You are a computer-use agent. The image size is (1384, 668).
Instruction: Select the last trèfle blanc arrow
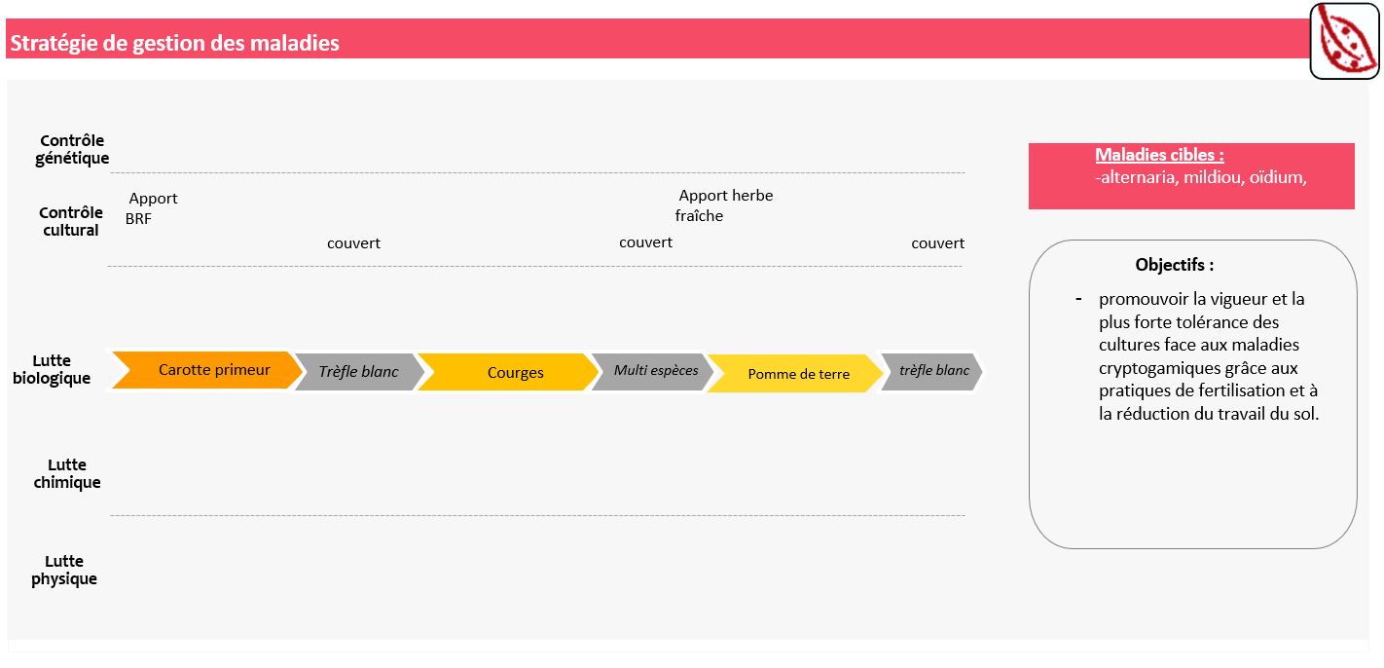pyautogui.click(x=931, y=371)
